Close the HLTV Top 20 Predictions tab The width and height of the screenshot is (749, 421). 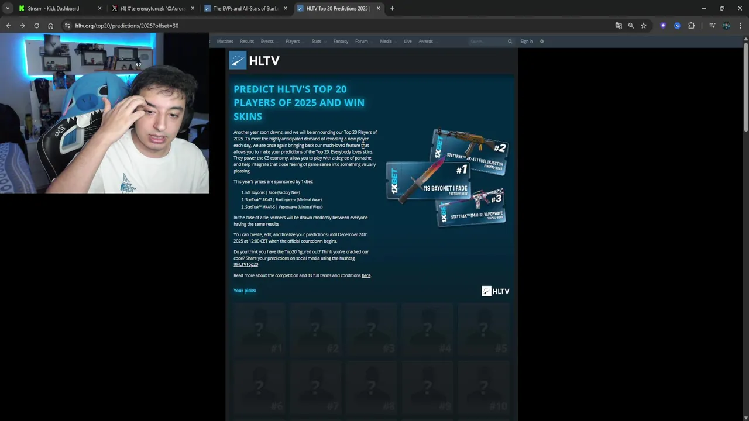[x=378, y=8]
